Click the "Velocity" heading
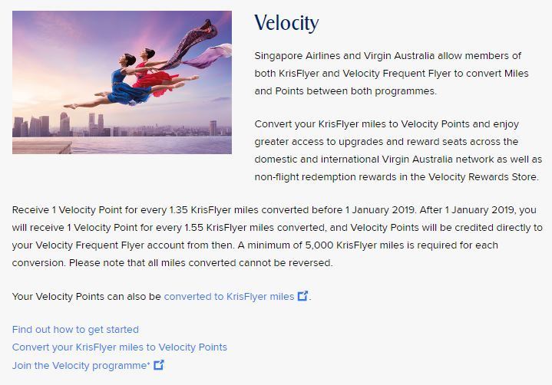 click(286, 23)
